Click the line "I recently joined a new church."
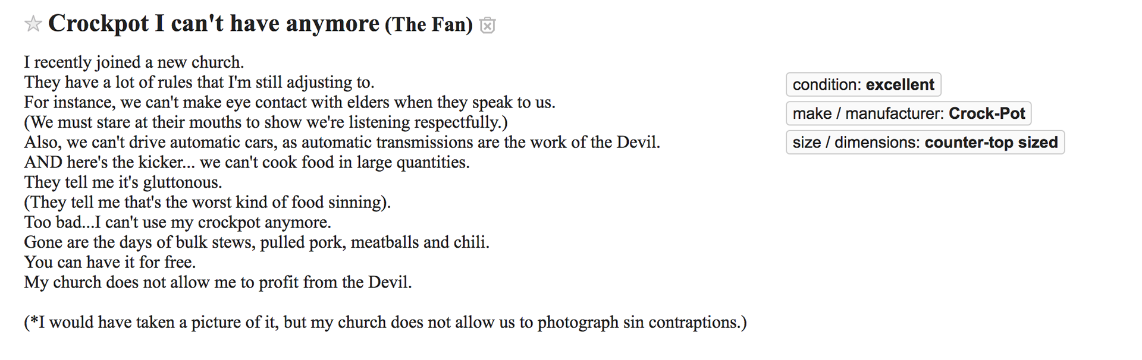The width and height of the screenshot is (1142, 360). point(134,62)
